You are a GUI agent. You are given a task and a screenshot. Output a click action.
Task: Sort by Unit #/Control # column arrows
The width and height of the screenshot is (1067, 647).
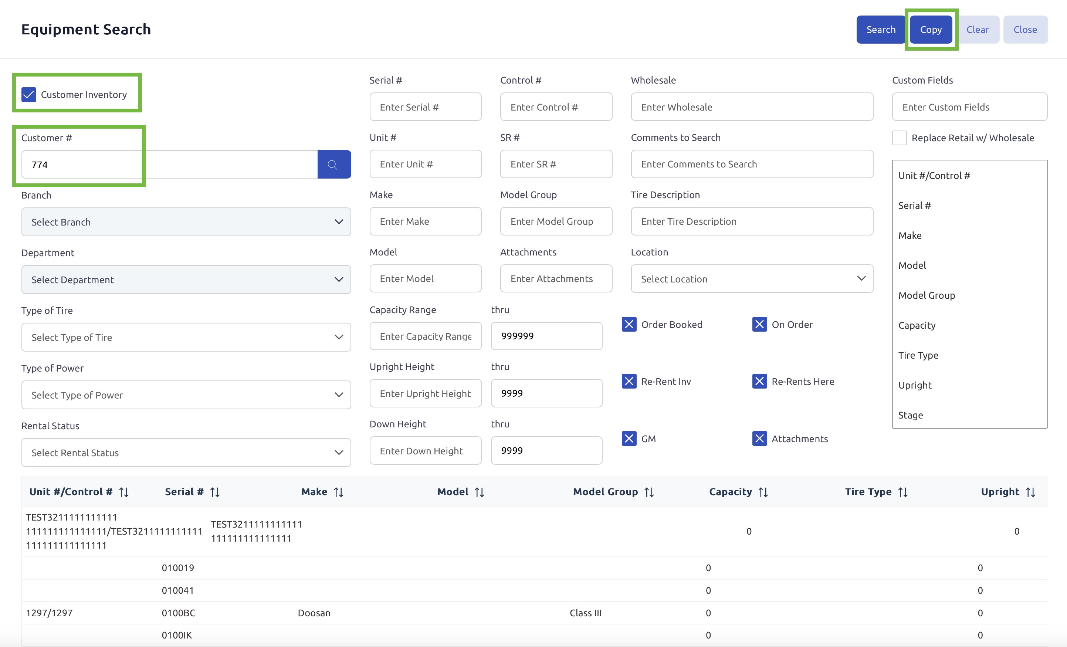point(124,492)
